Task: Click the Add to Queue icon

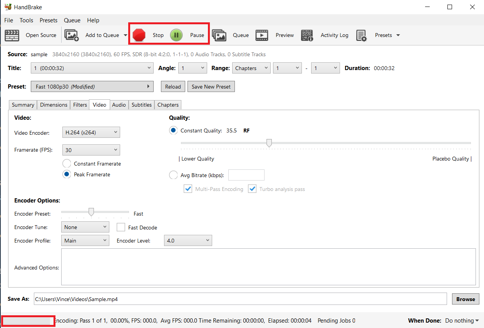Action: (71, 35)
